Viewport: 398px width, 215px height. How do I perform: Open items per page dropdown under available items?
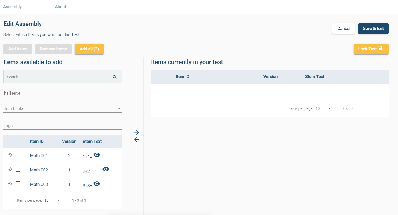pos(53,200)
